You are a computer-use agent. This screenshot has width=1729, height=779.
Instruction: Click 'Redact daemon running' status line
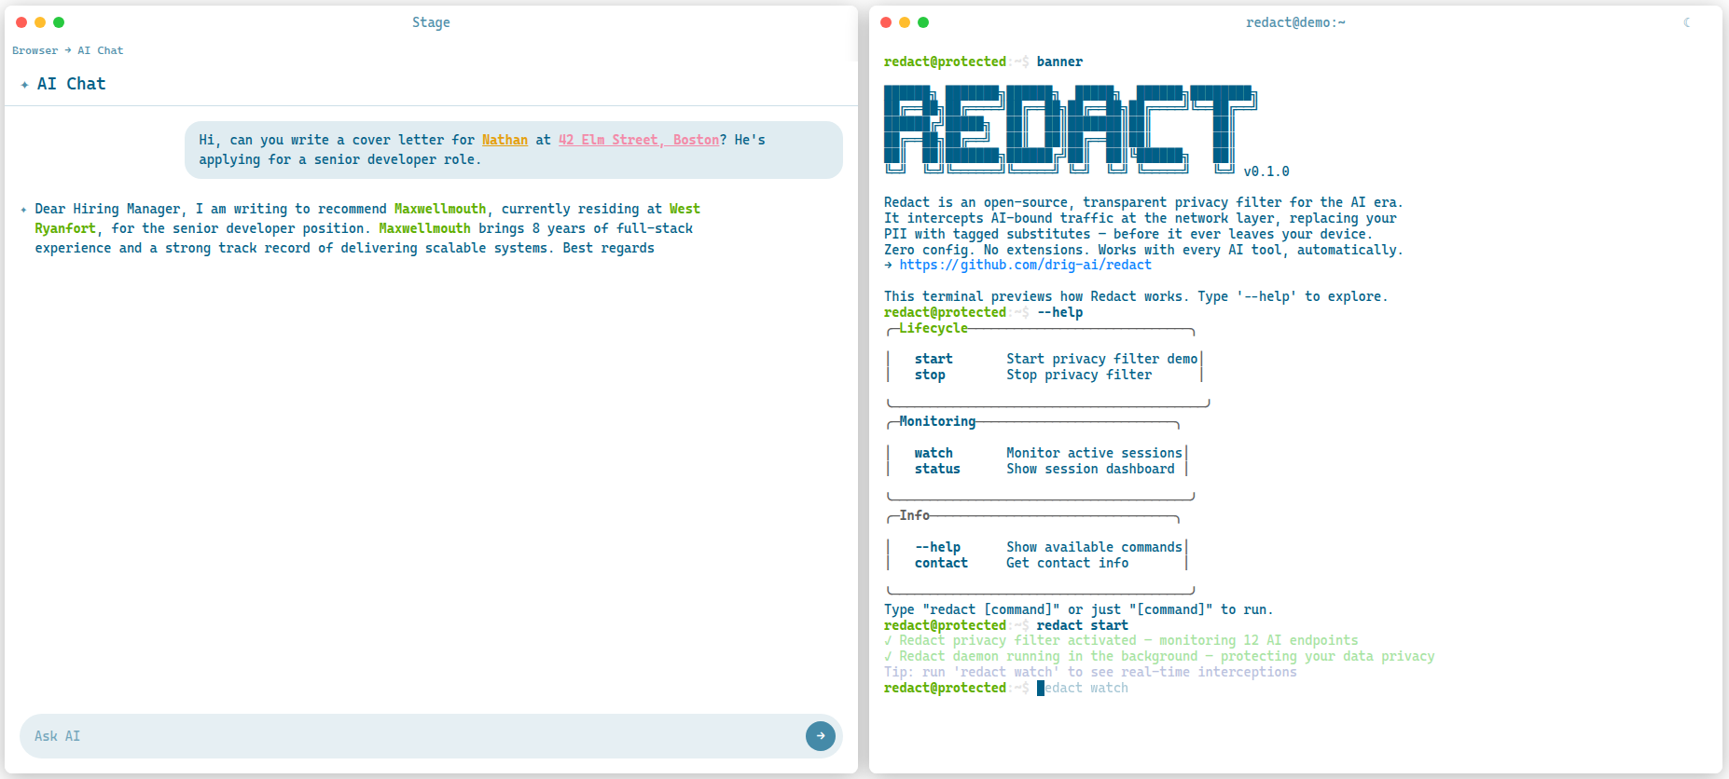1159,656
